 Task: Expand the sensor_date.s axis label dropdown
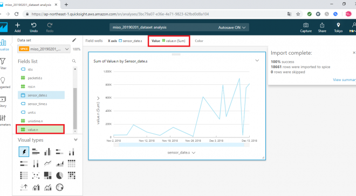pyautogui.click(x=181, y=153)
